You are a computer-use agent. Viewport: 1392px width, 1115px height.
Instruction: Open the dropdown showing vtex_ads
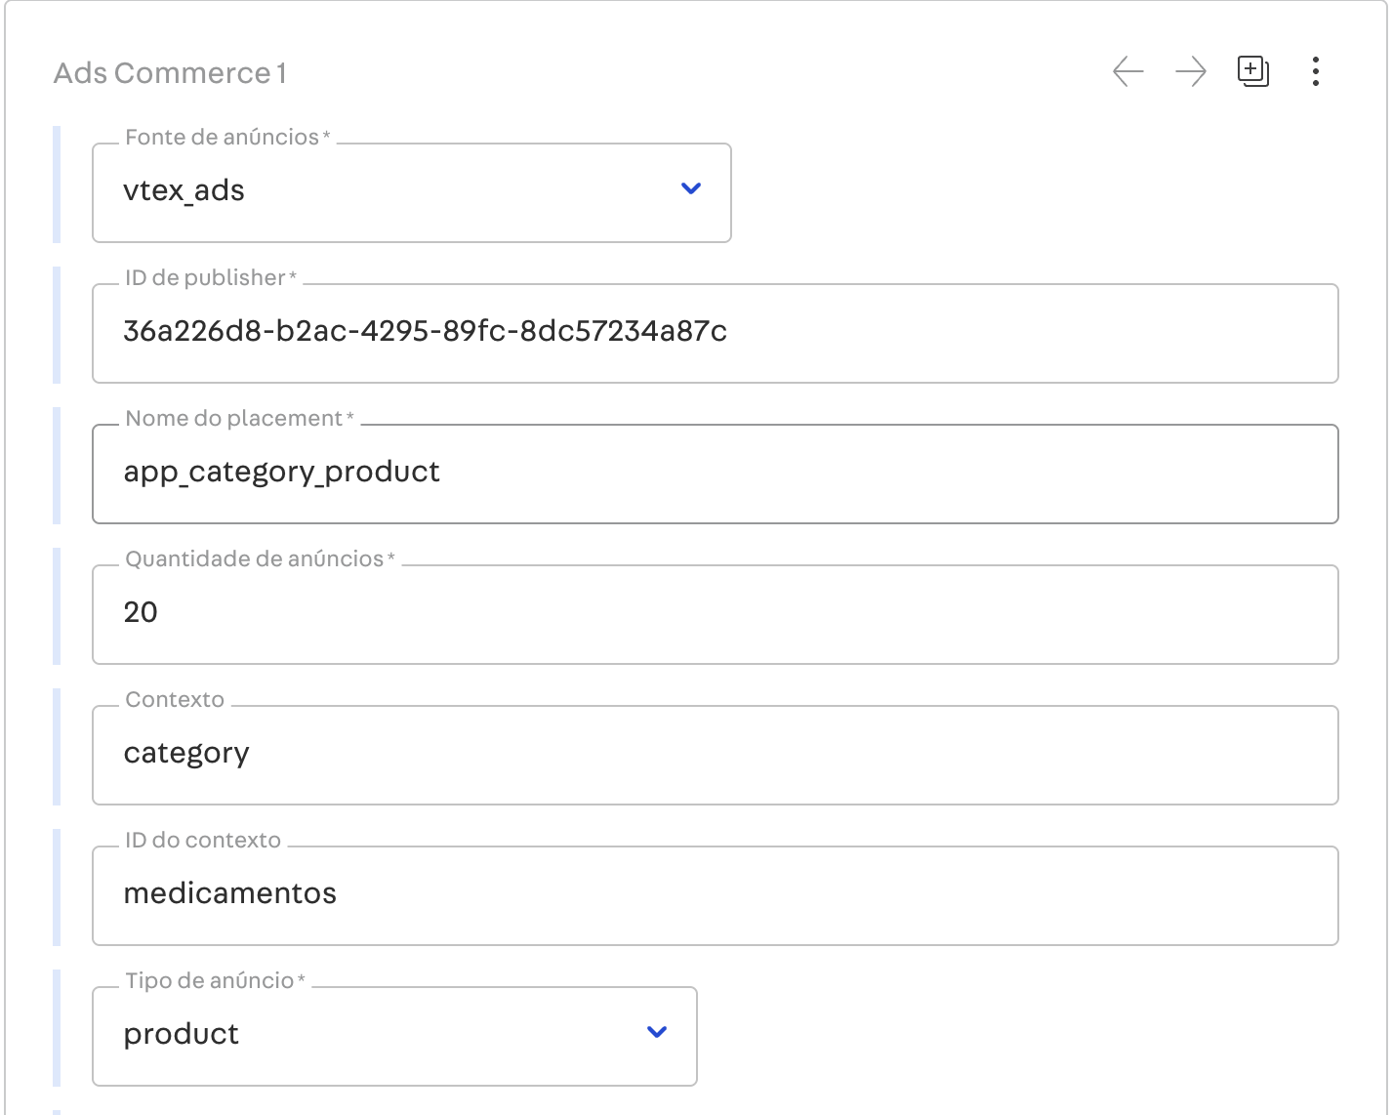point(390,192)
